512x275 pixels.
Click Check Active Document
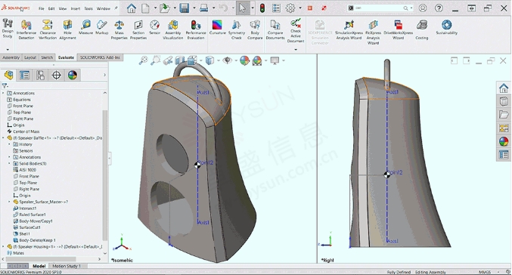coord(296,31)
